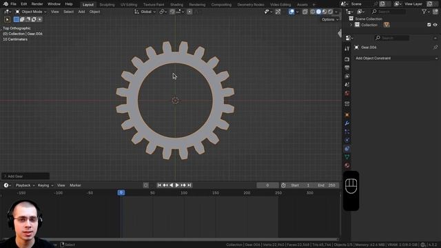Screen dimensions: 441x248
Task: Hide the Collection with eye icon
Action: (435, 25)
